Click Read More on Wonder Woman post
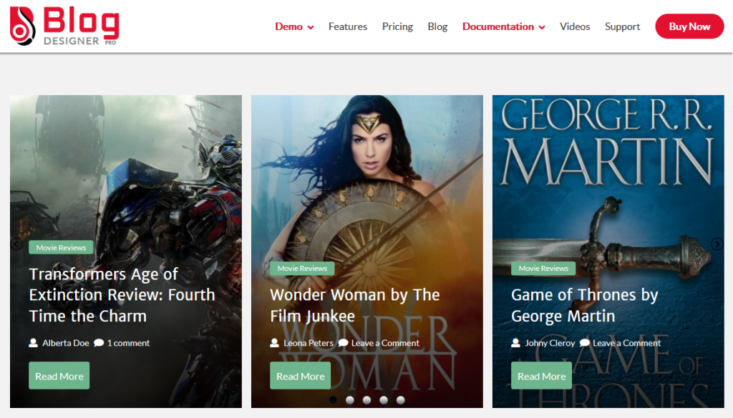Image resolution: width=733 pixels, height=418 pixels. coord(300,376)
